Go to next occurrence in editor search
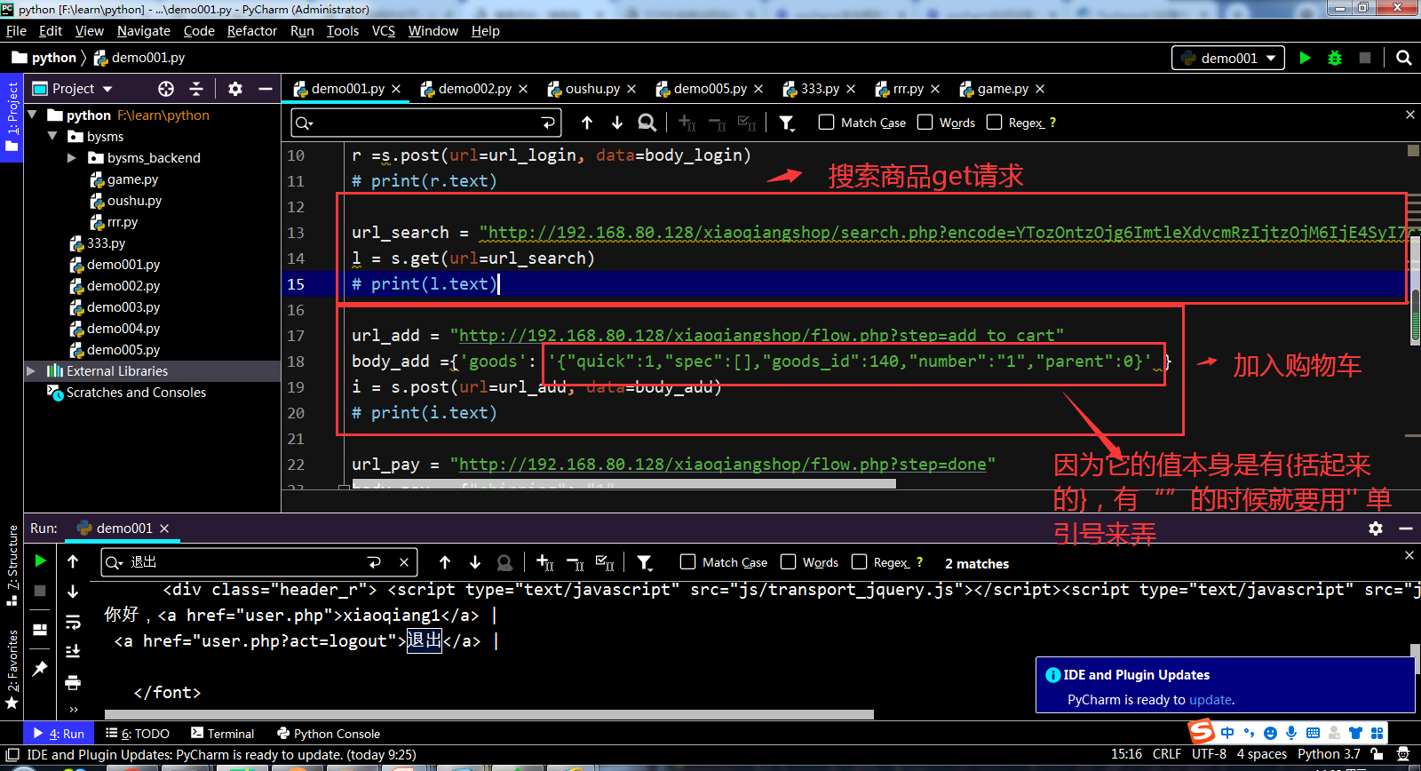 (x=617, y=123)
